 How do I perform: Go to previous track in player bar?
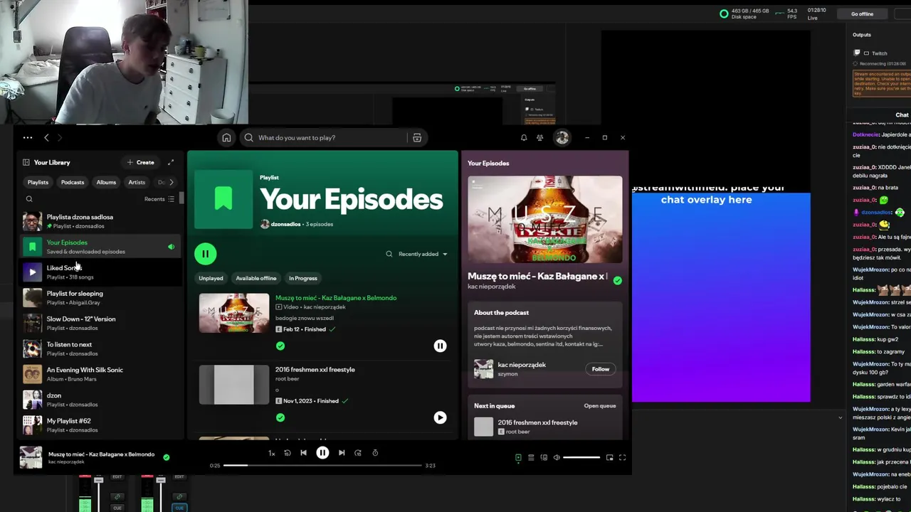point(304,453)
